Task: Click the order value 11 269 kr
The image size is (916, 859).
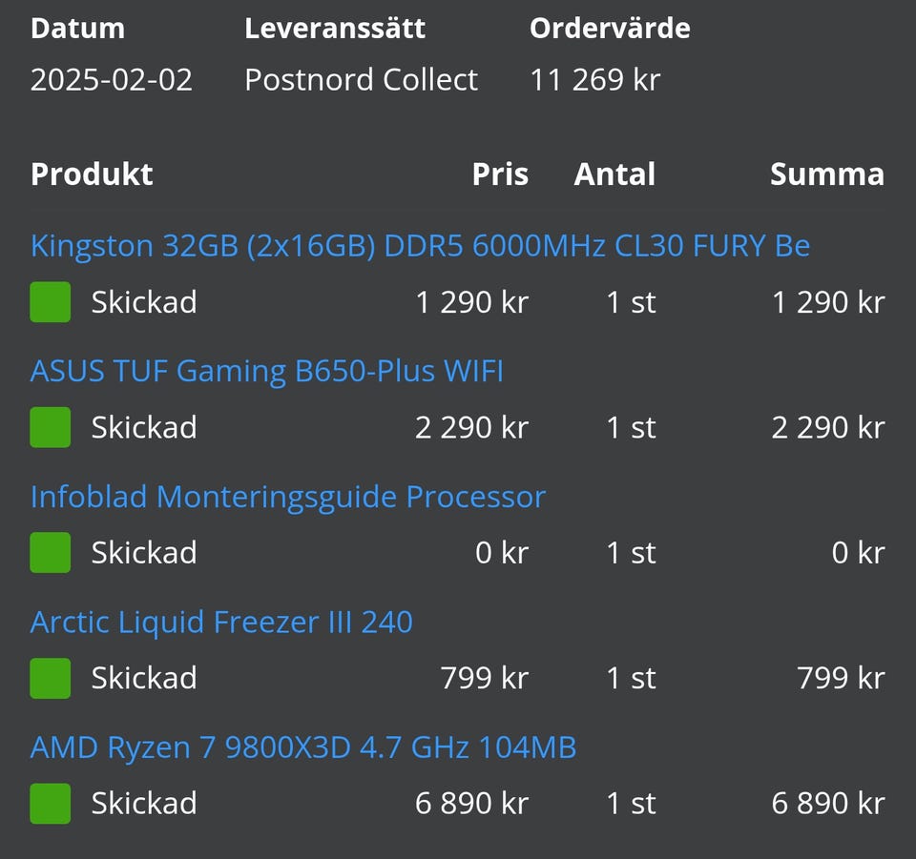Action: (594, 80)
